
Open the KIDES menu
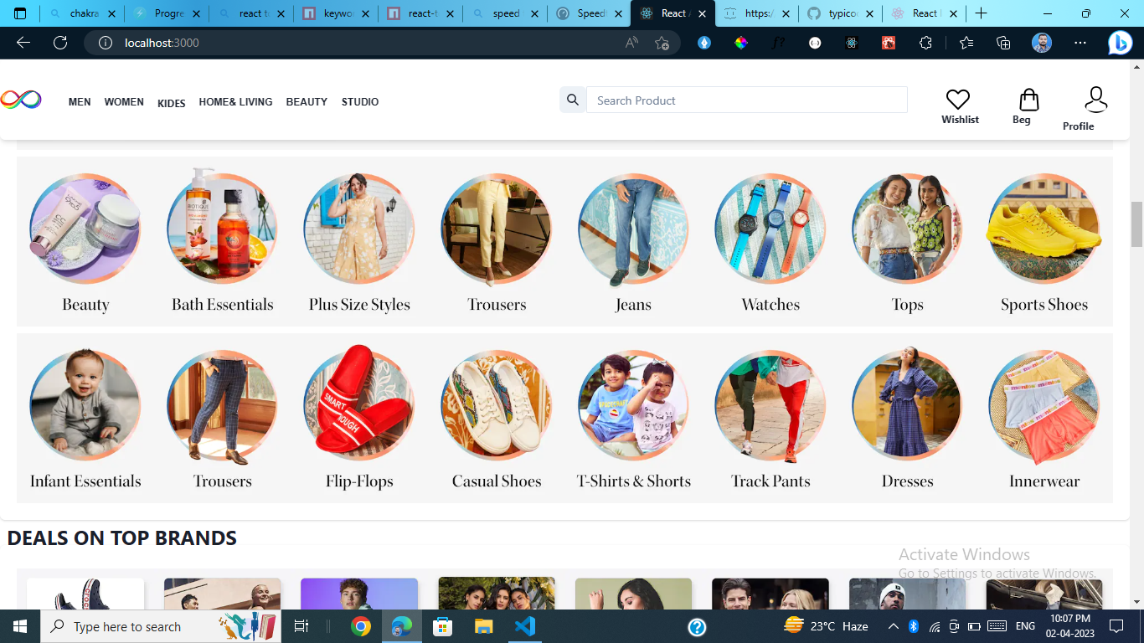pyautogui.click(x=172, y=104)
